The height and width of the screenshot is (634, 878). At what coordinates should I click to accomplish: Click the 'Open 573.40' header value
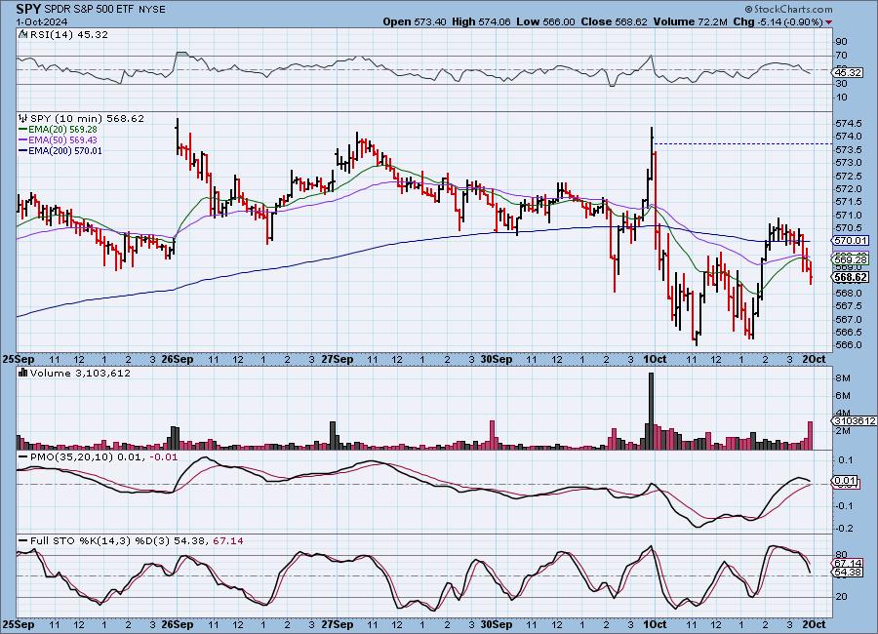[x=415, y=21]
